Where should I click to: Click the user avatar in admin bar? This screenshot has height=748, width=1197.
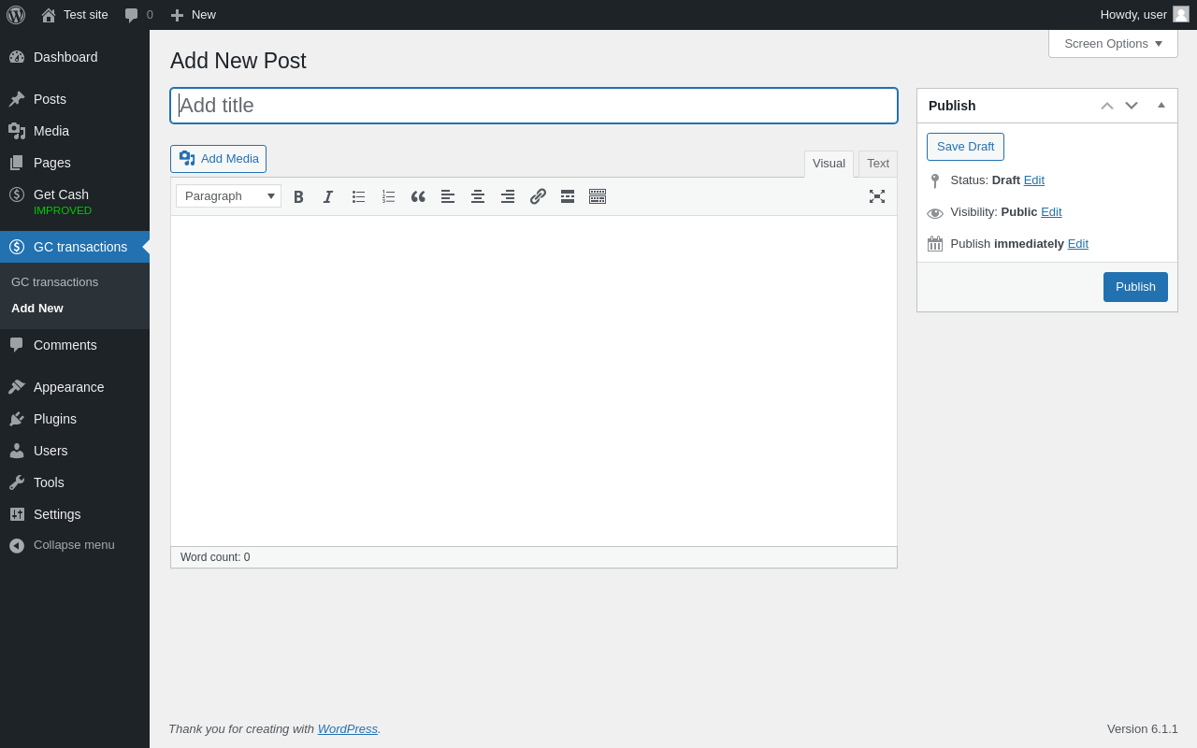(1181, 14)
